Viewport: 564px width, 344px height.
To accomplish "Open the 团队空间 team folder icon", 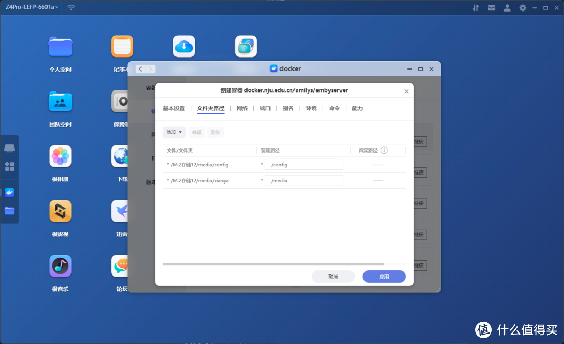I will tap(60, 101).
